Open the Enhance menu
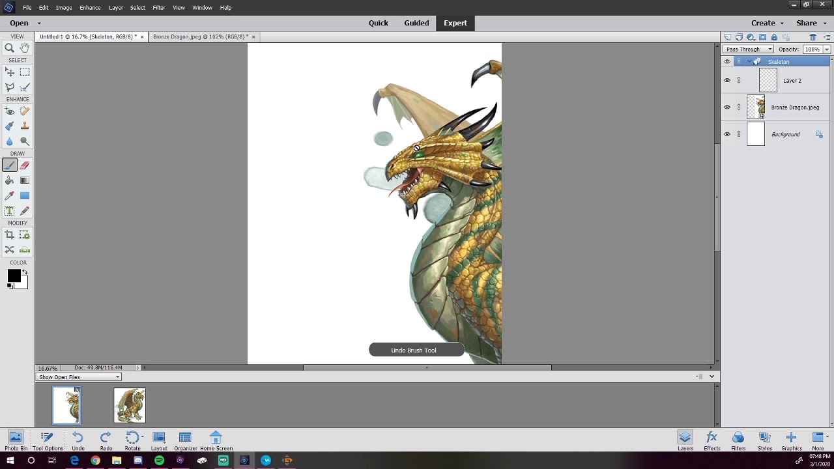Screen dimensions: 834x469 tap(90, 8)
